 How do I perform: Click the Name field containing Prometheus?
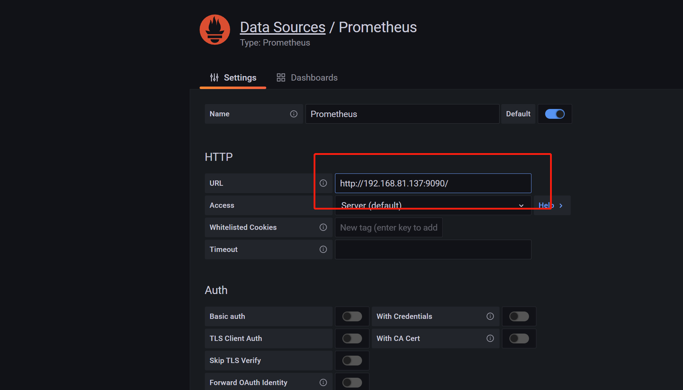click(x=402, y=114)
